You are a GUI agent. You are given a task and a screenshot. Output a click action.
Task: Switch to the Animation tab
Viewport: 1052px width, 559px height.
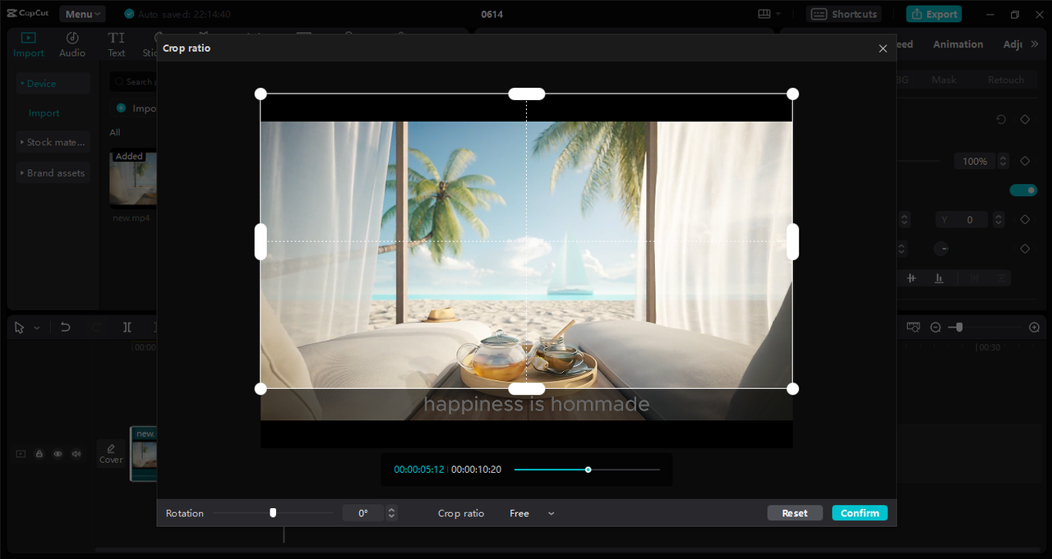[957, 44]
